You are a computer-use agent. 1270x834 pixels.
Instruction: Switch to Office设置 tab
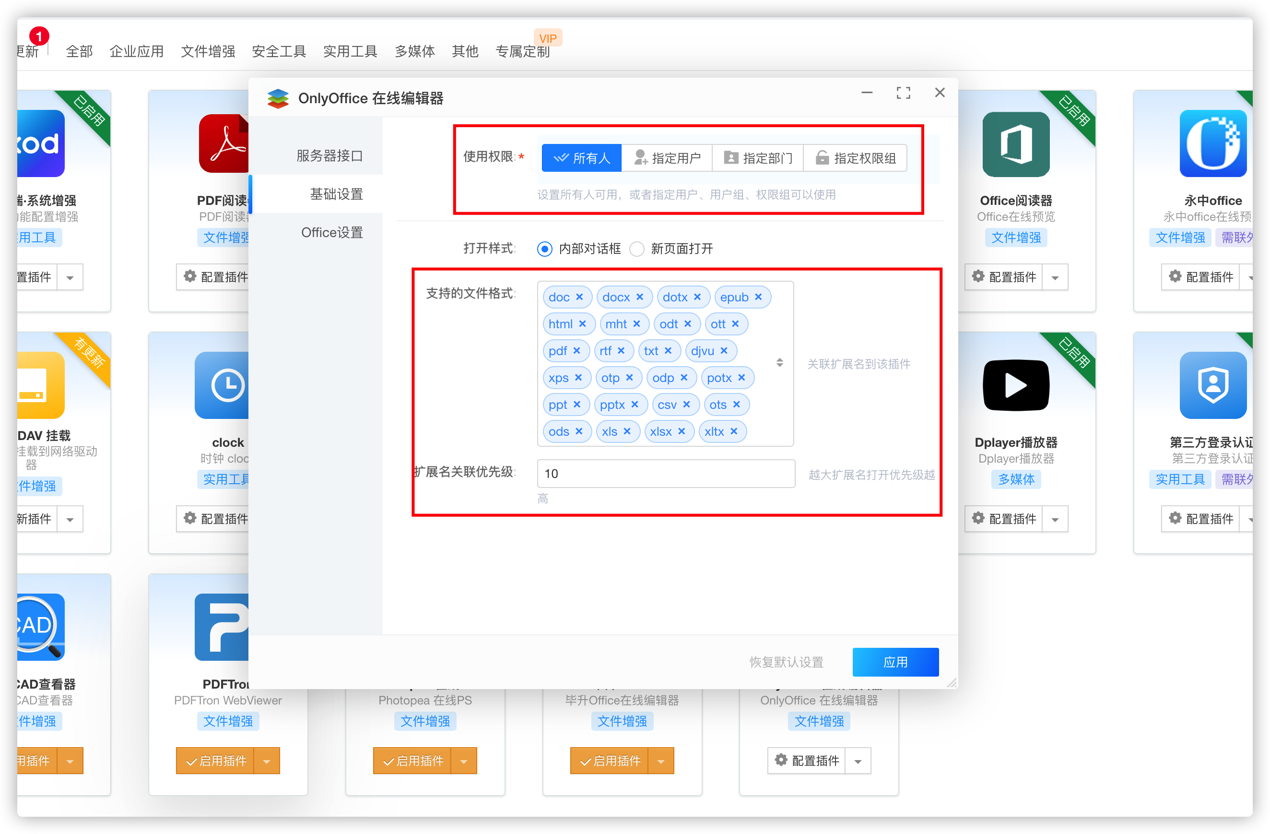coord(331,232)
